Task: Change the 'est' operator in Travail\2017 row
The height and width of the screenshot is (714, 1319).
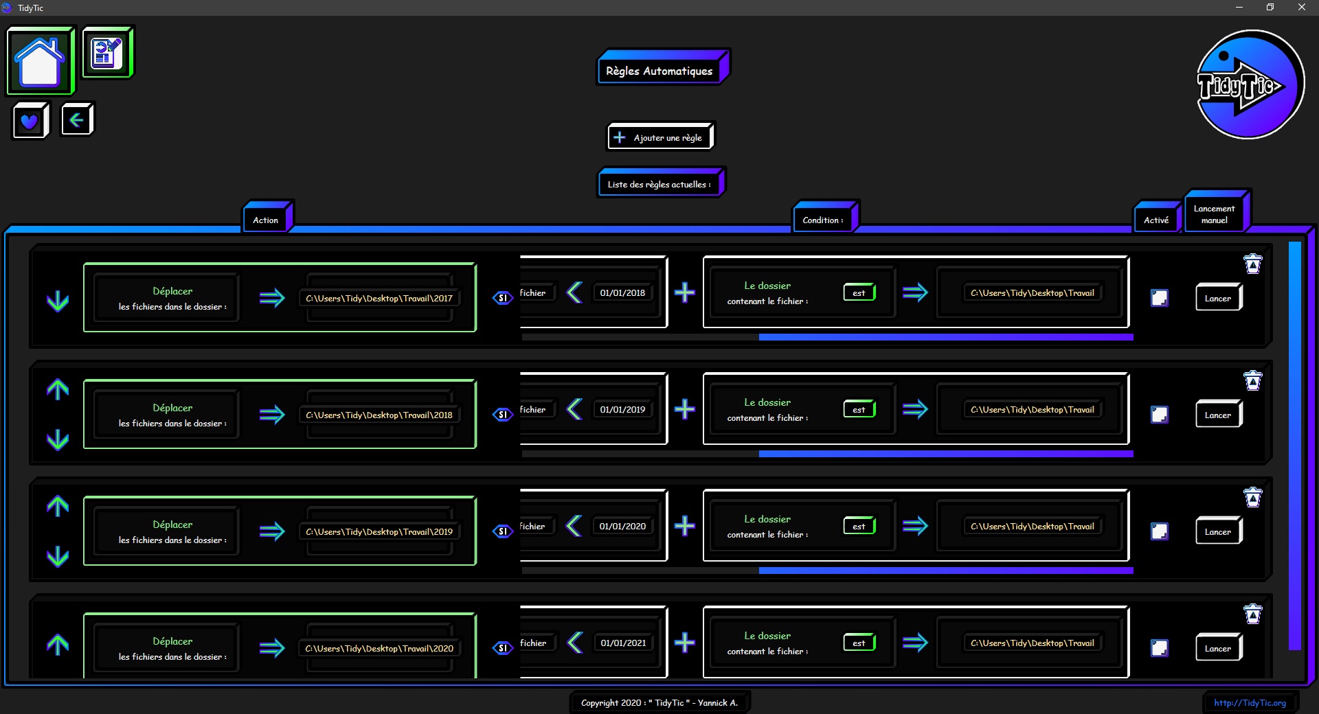Action: (x=859, y=292)
